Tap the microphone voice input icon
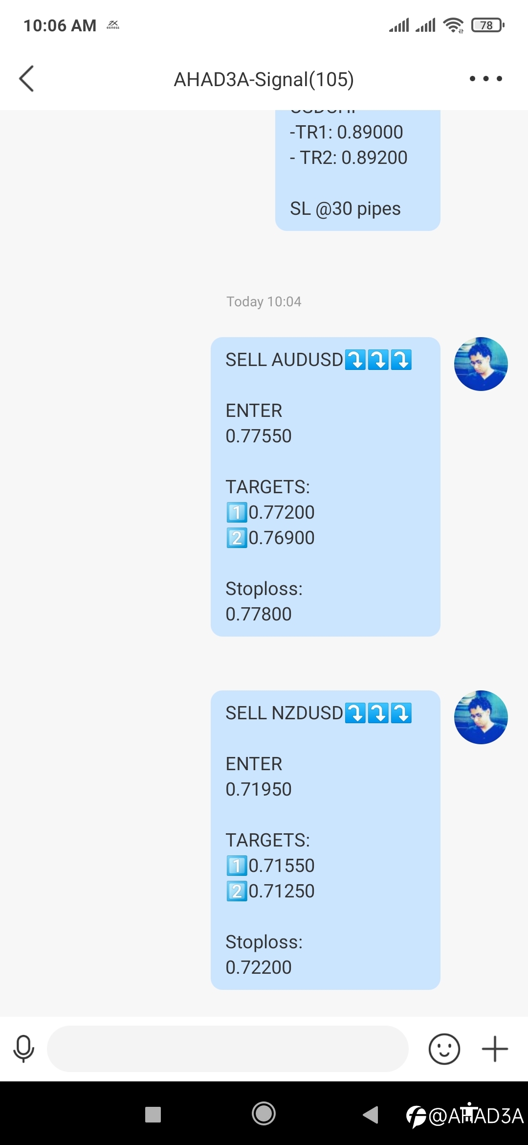528x1145 pixels. coord(23,1049)
